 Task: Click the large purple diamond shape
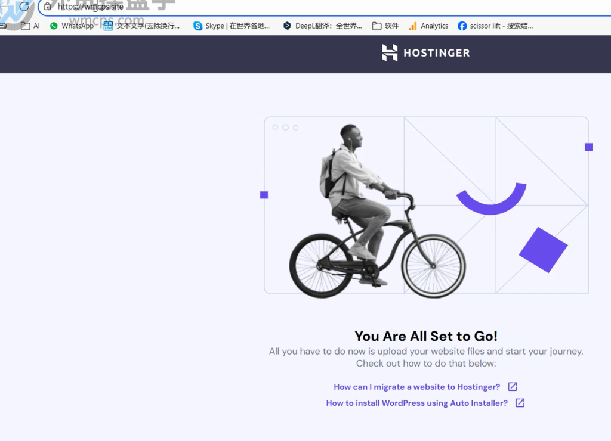click(x=543, y=250)
